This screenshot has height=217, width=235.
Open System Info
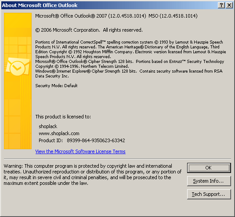coord(209,181)
